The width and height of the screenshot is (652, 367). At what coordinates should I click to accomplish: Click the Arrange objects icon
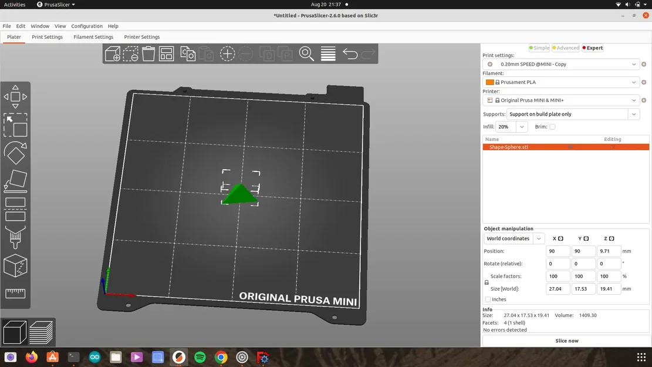coord(166,54)
